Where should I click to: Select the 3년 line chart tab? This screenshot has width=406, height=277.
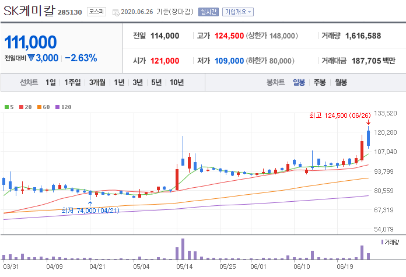pyautogui.click(x=138, y=82)
